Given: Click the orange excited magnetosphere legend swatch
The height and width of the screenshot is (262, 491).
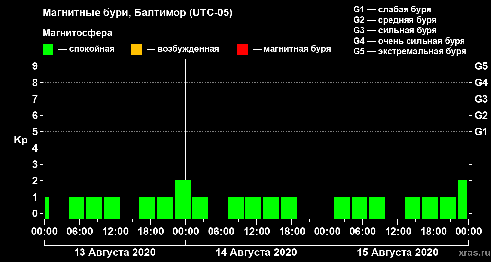Looking at the screenshot, I should [136, 49].
